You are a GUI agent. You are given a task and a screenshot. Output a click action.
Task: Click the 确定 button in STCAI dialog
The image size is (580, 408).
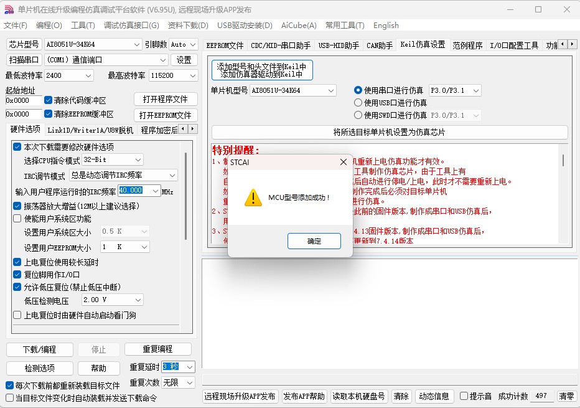314,241
